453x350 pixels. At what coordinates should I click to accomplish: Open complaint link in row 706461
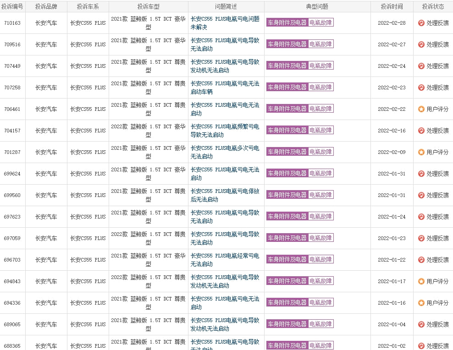[x=225, y=109]
